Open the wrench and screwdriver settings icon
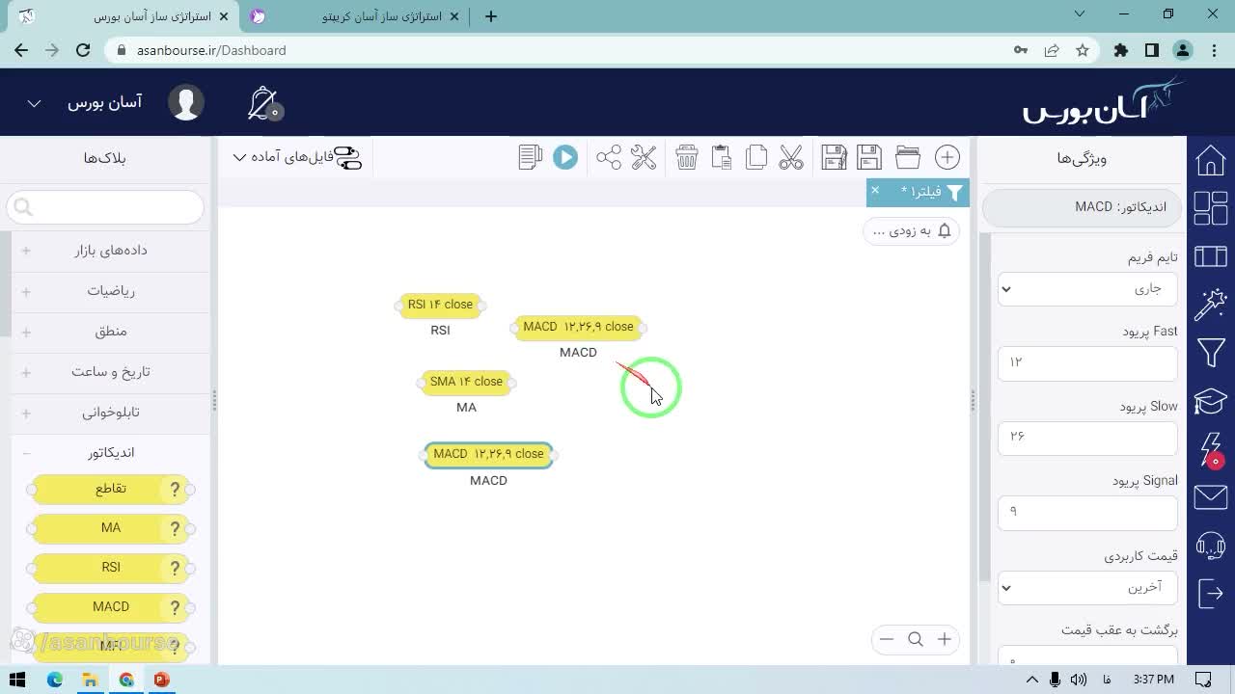The width and height of the screenshot is (1235, 694). point(644,157)
